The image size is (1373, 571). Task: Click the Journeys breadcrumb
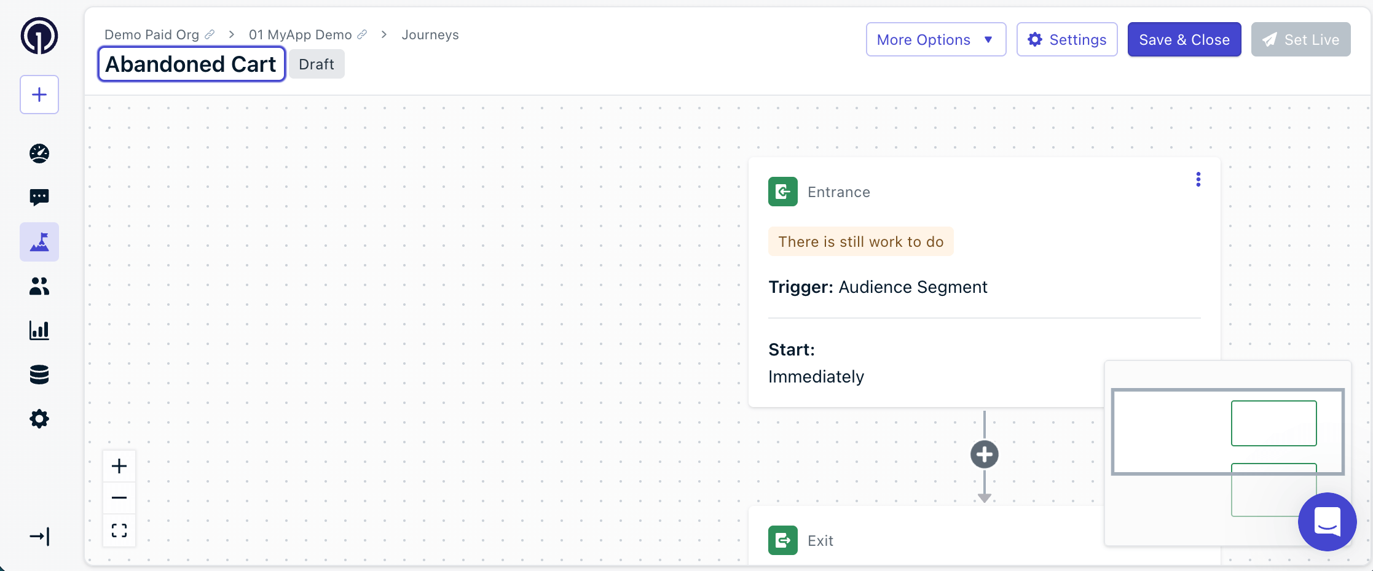[430, 35]
